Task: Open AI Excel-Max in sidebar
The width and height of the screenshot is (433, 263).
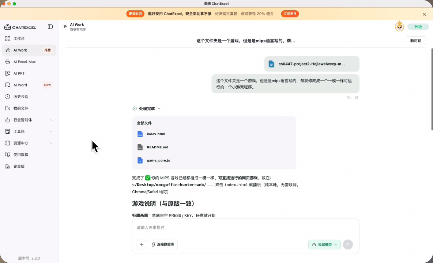Action: coord(29,62)
